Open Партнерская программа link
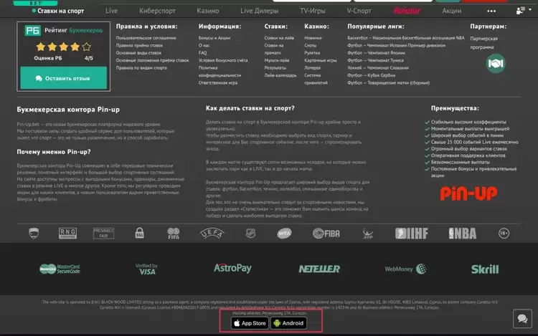The image size is (538, 336). (x=483, y=43)
